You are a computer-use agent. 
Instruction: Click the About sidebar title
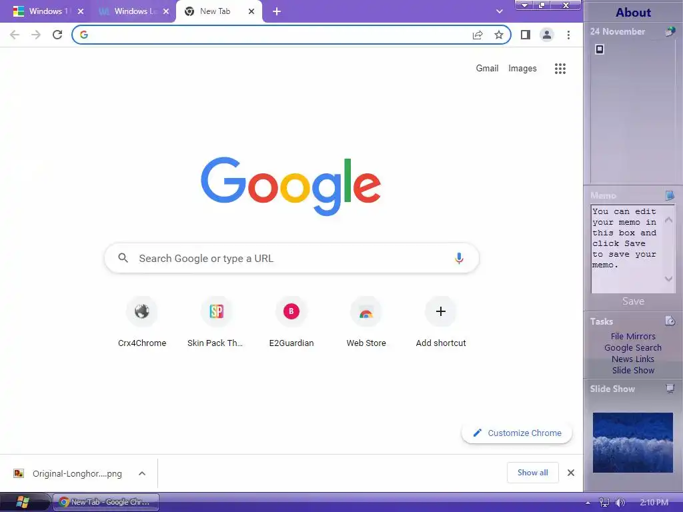tap(634, 12)
